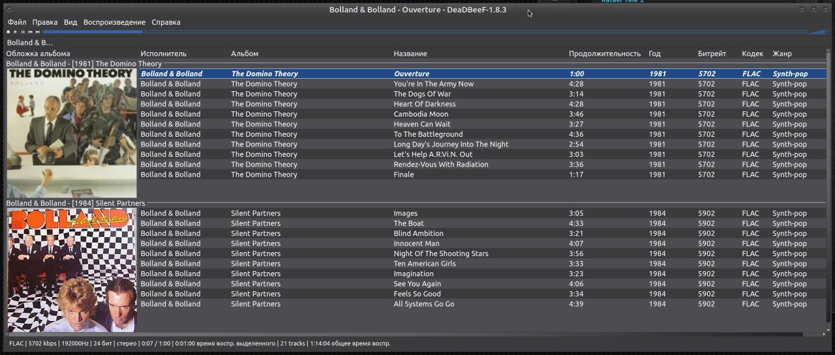Select track Rendez-Vous With Radiation
This screenshot has height=355, width=835.
coord(483,164)
